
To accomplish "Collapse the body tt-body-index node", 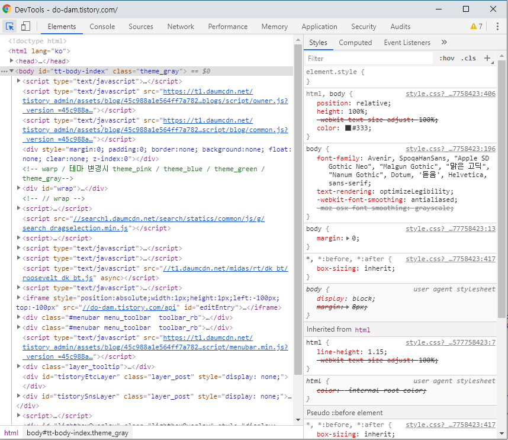I will [12, 71].
